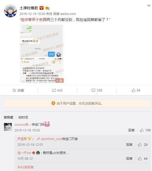
Task: Open the long image thumbnail in post
Action: click(x=41, y=54)
